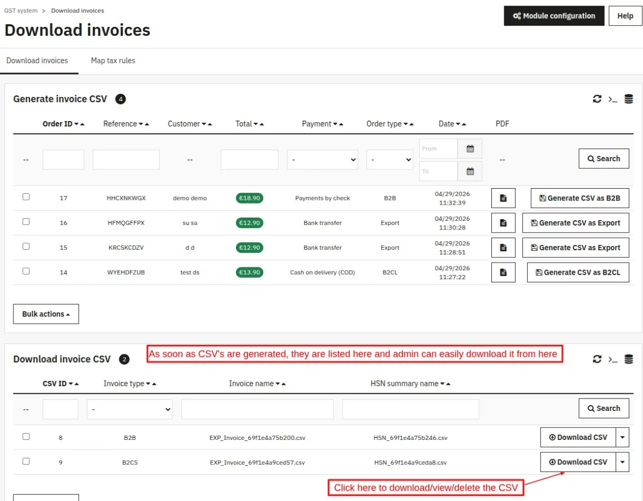Sort CSV ID column descending
The height and width of the screenshot is (501, 643).
tap(71, 384)
